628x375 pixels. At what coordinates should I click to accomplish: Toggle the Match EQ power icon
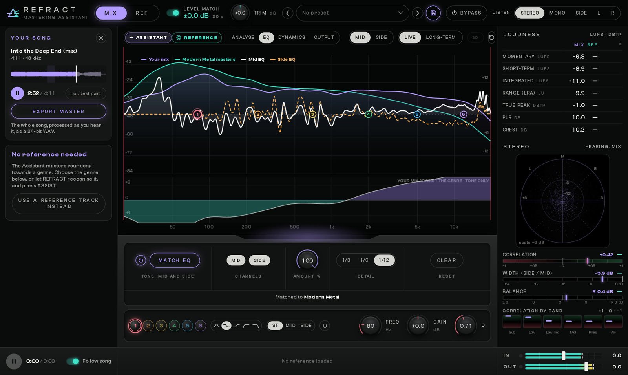click(141, 260)
